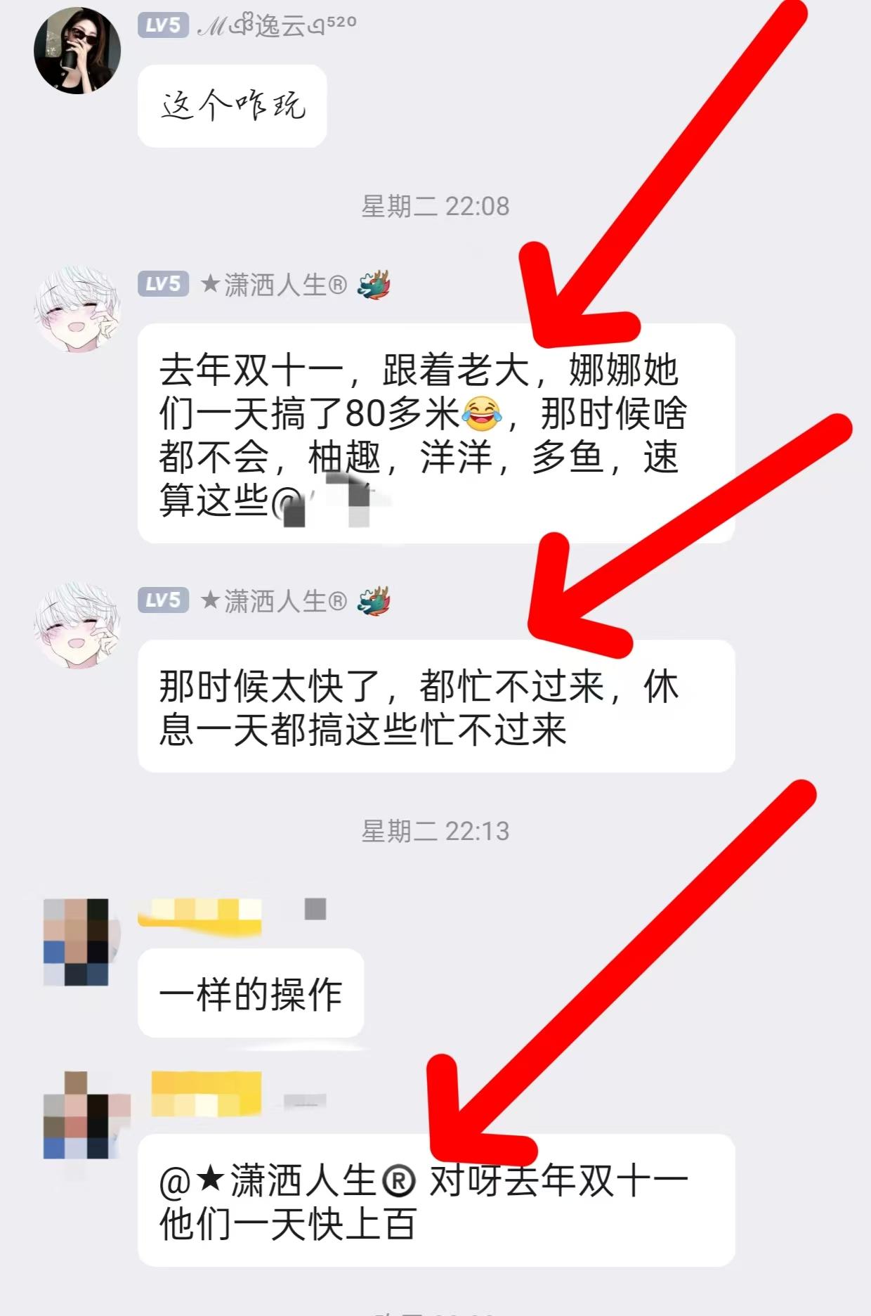Tap first white-haired anime avatar
871x1316 pixels.
coord(77,309)
